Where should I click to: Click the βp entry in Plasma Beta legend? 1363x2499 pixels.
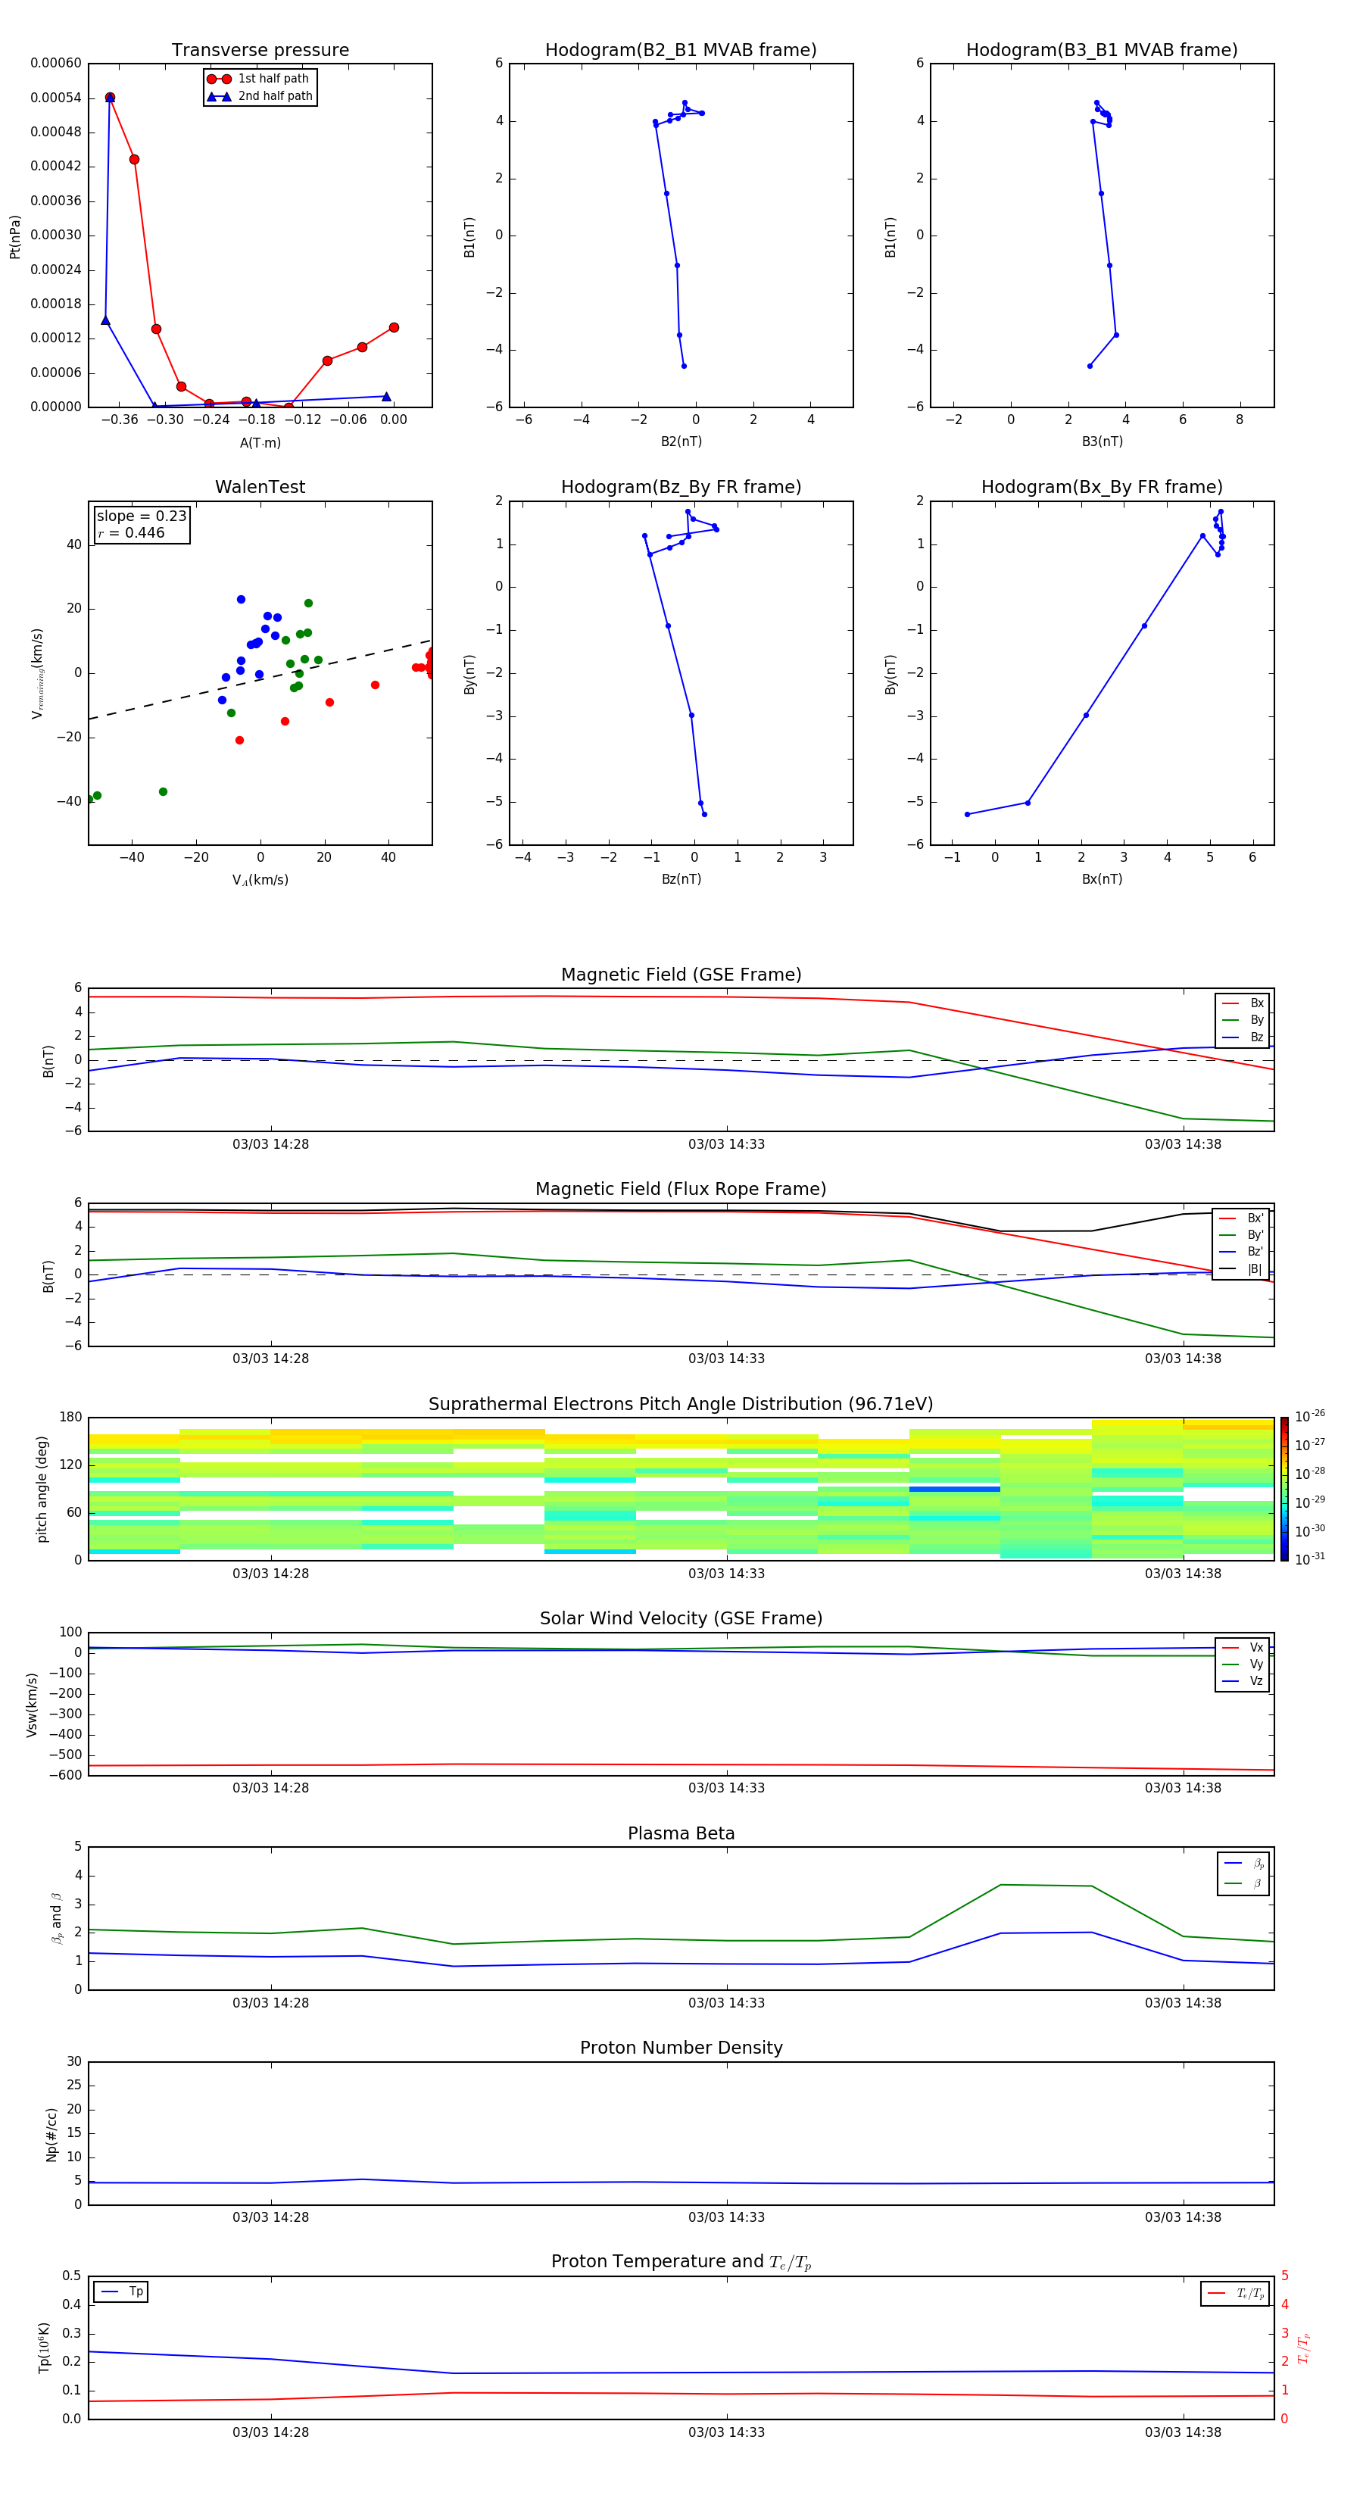point(1245,1864)
